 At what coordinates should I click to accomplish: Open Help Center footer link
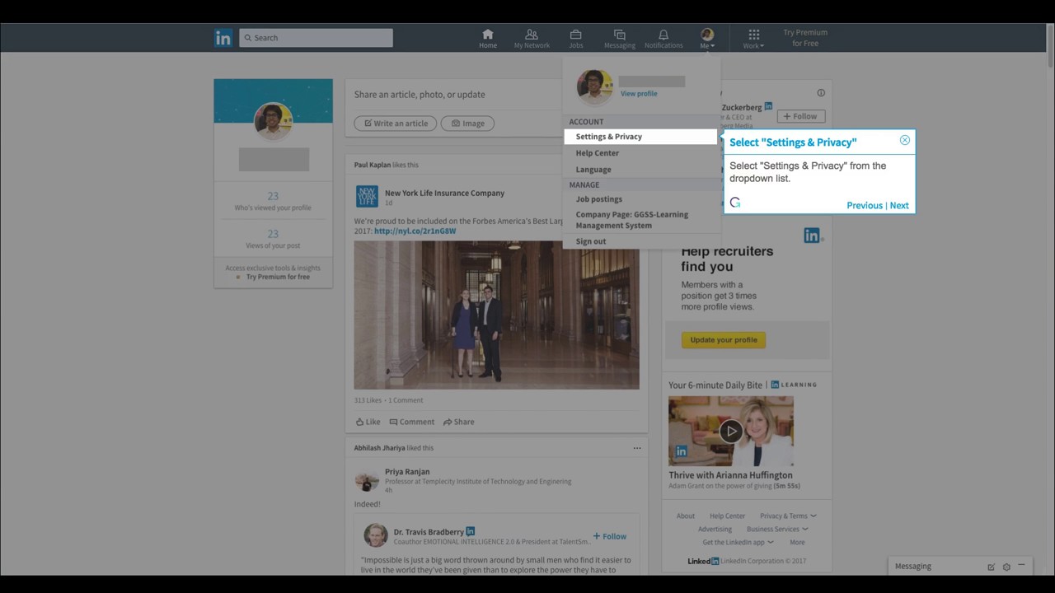click(727, 516)
